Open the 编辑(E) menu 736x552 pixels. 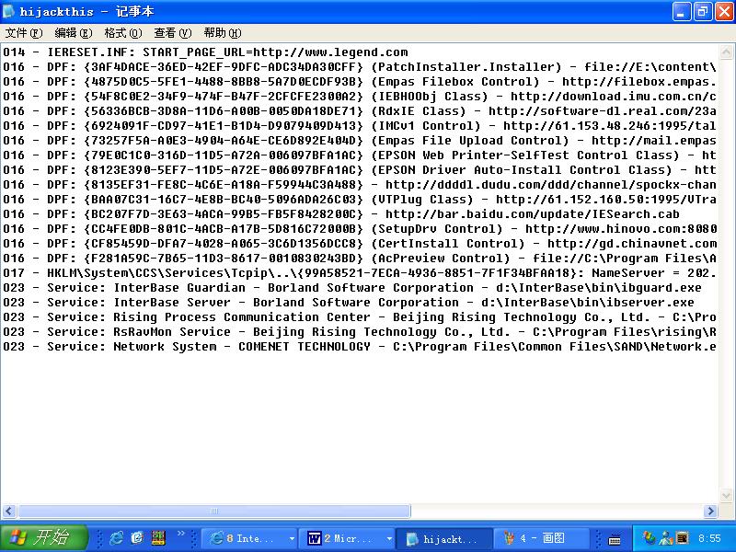[74, 33]
